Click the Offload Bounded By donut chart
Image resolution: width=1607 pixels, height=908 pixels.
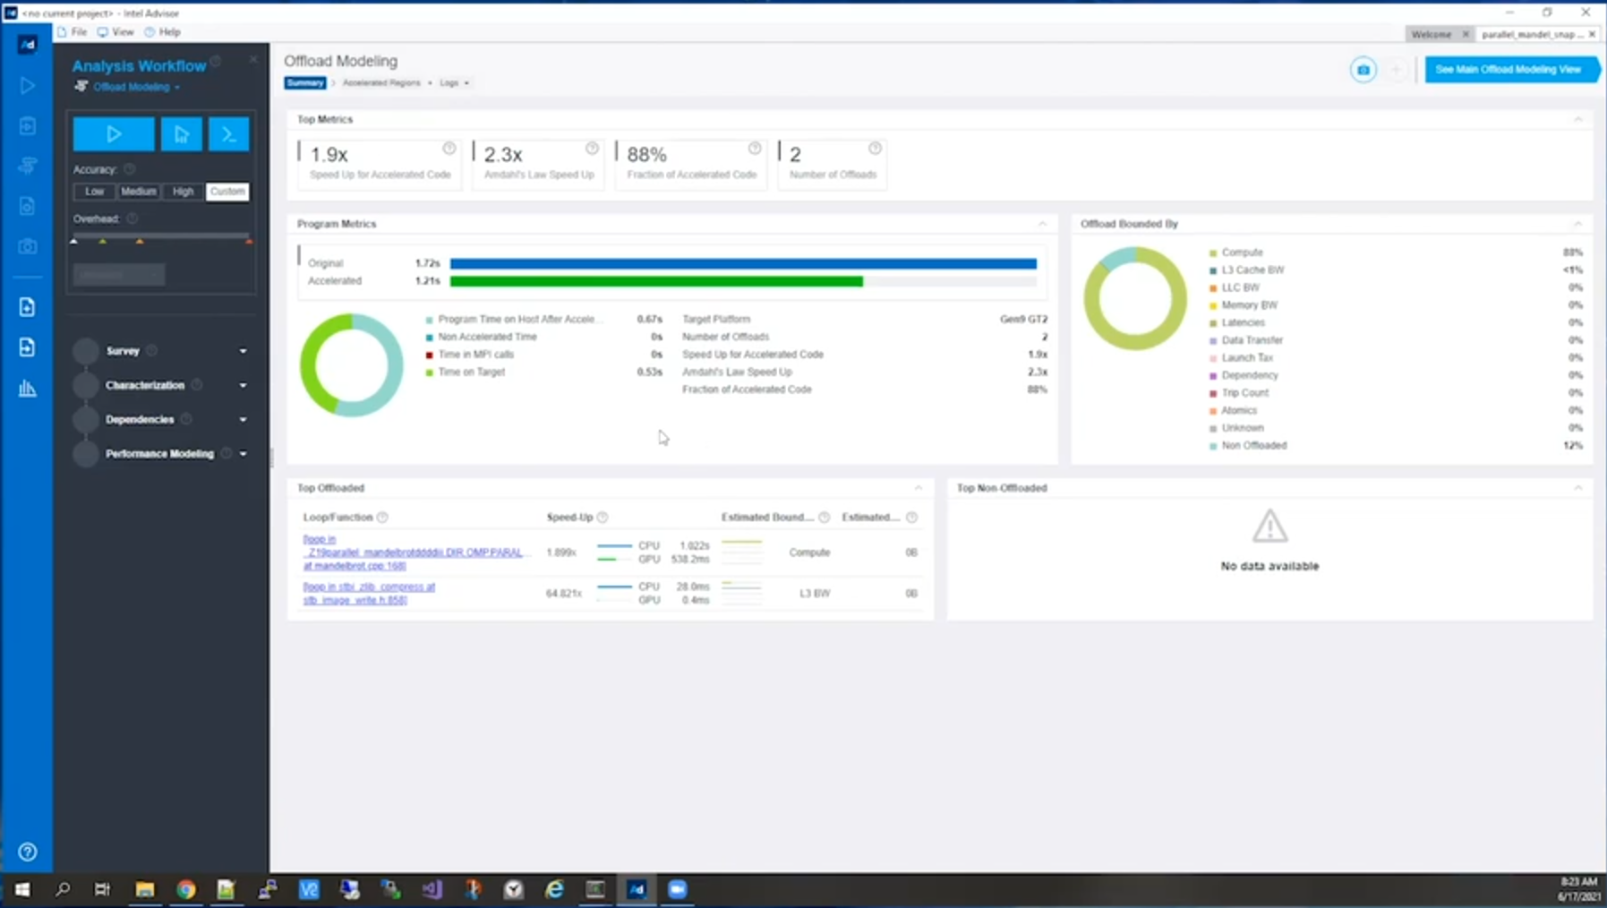1134,298
